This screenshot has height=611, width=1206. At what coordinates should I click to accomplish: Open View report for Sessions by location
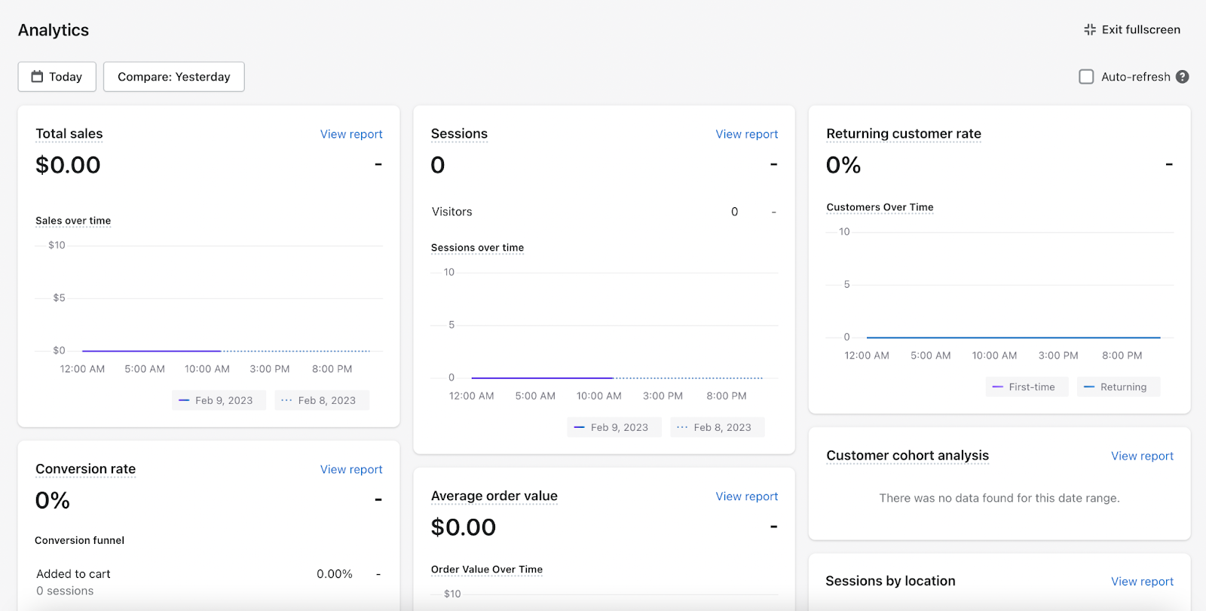point(1142,582)
